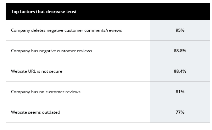Click the 77% percentage cell

pos(180,112)
